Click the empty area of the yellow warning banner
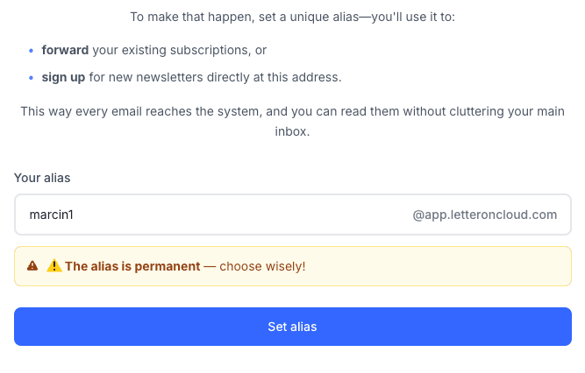Image resolution: width=585 pixels, height=373 pixels. (437, 266)
